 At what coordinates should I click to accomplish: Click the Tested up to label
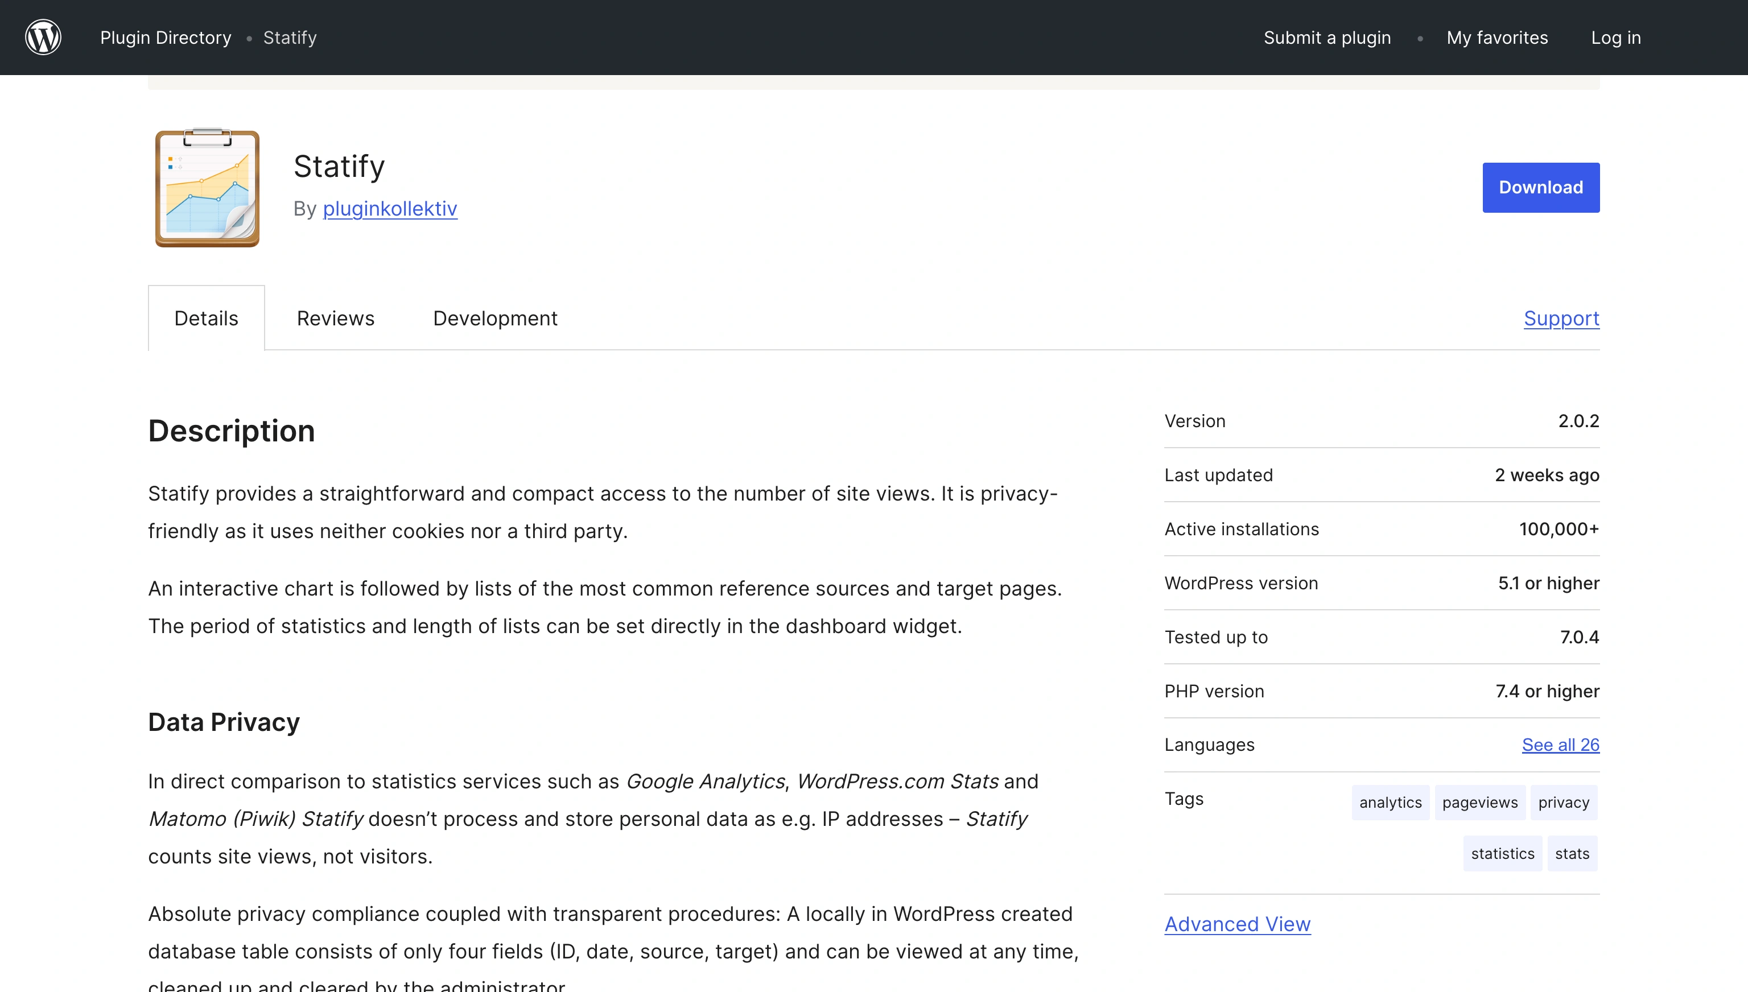pos(1216,637)
